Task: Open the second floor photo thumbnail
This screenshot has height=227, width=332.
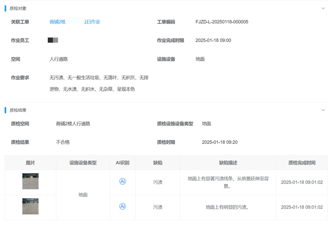Action: (30, 206)
